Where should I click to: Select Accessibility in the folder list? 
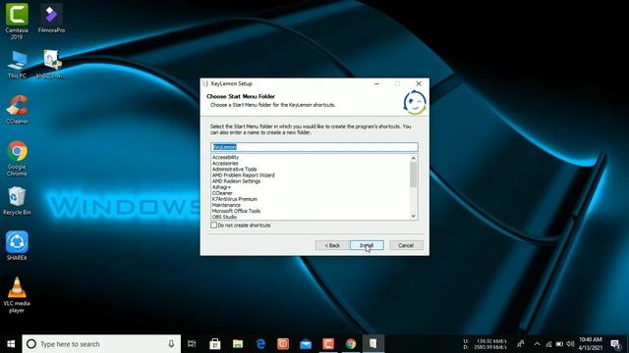(x=225, y=157)
